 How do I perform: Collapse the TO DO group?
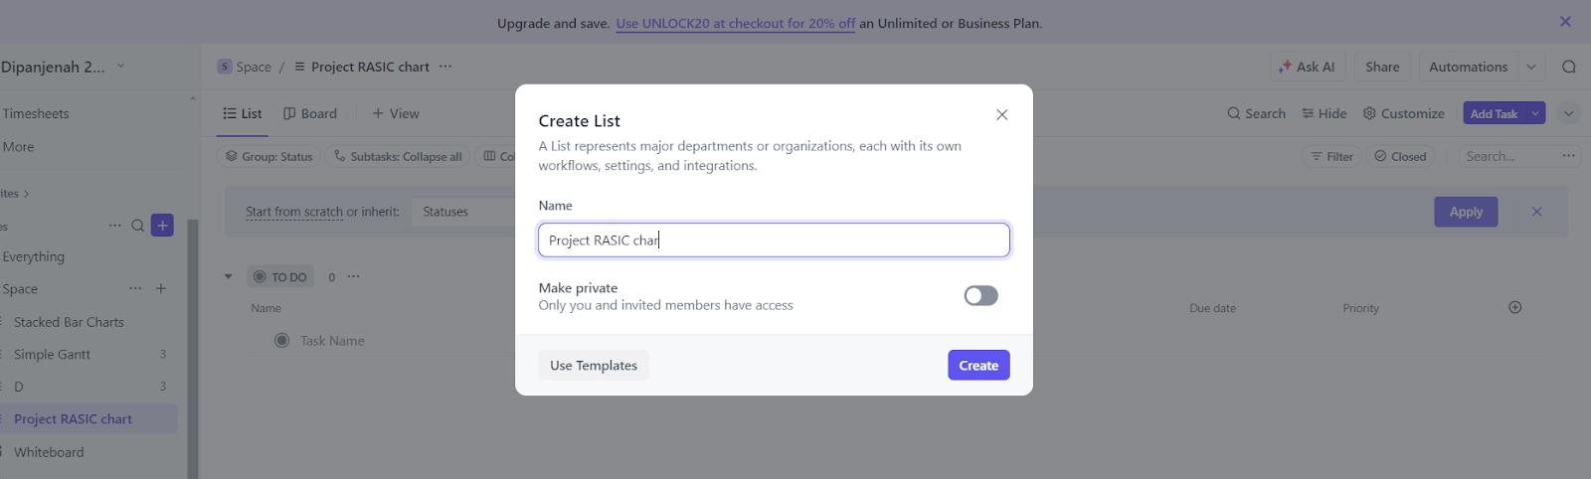[229, 277]
